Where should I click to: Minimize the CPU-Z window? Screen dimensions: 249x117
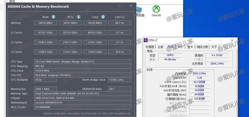point(210,40)
